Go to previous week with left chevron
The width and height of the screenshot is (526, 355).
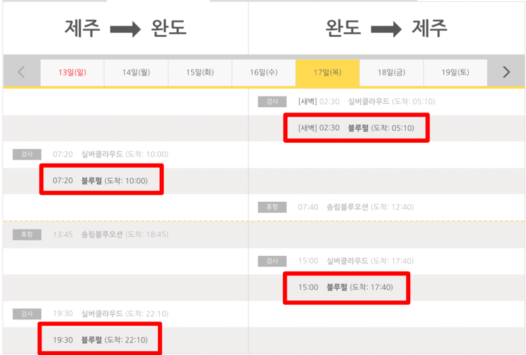[x=21, y=72]
